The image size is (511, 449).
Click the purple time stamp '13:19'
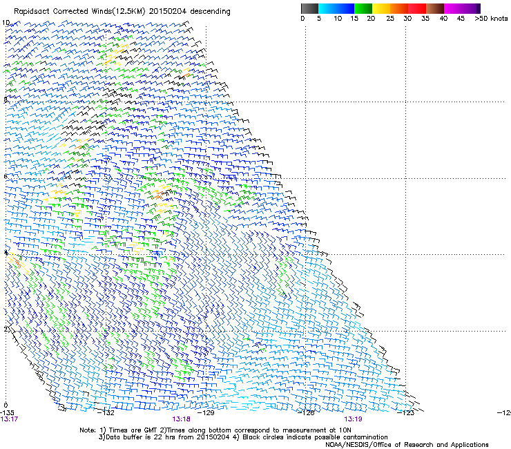pyautogui.click(x=354, y=419)
